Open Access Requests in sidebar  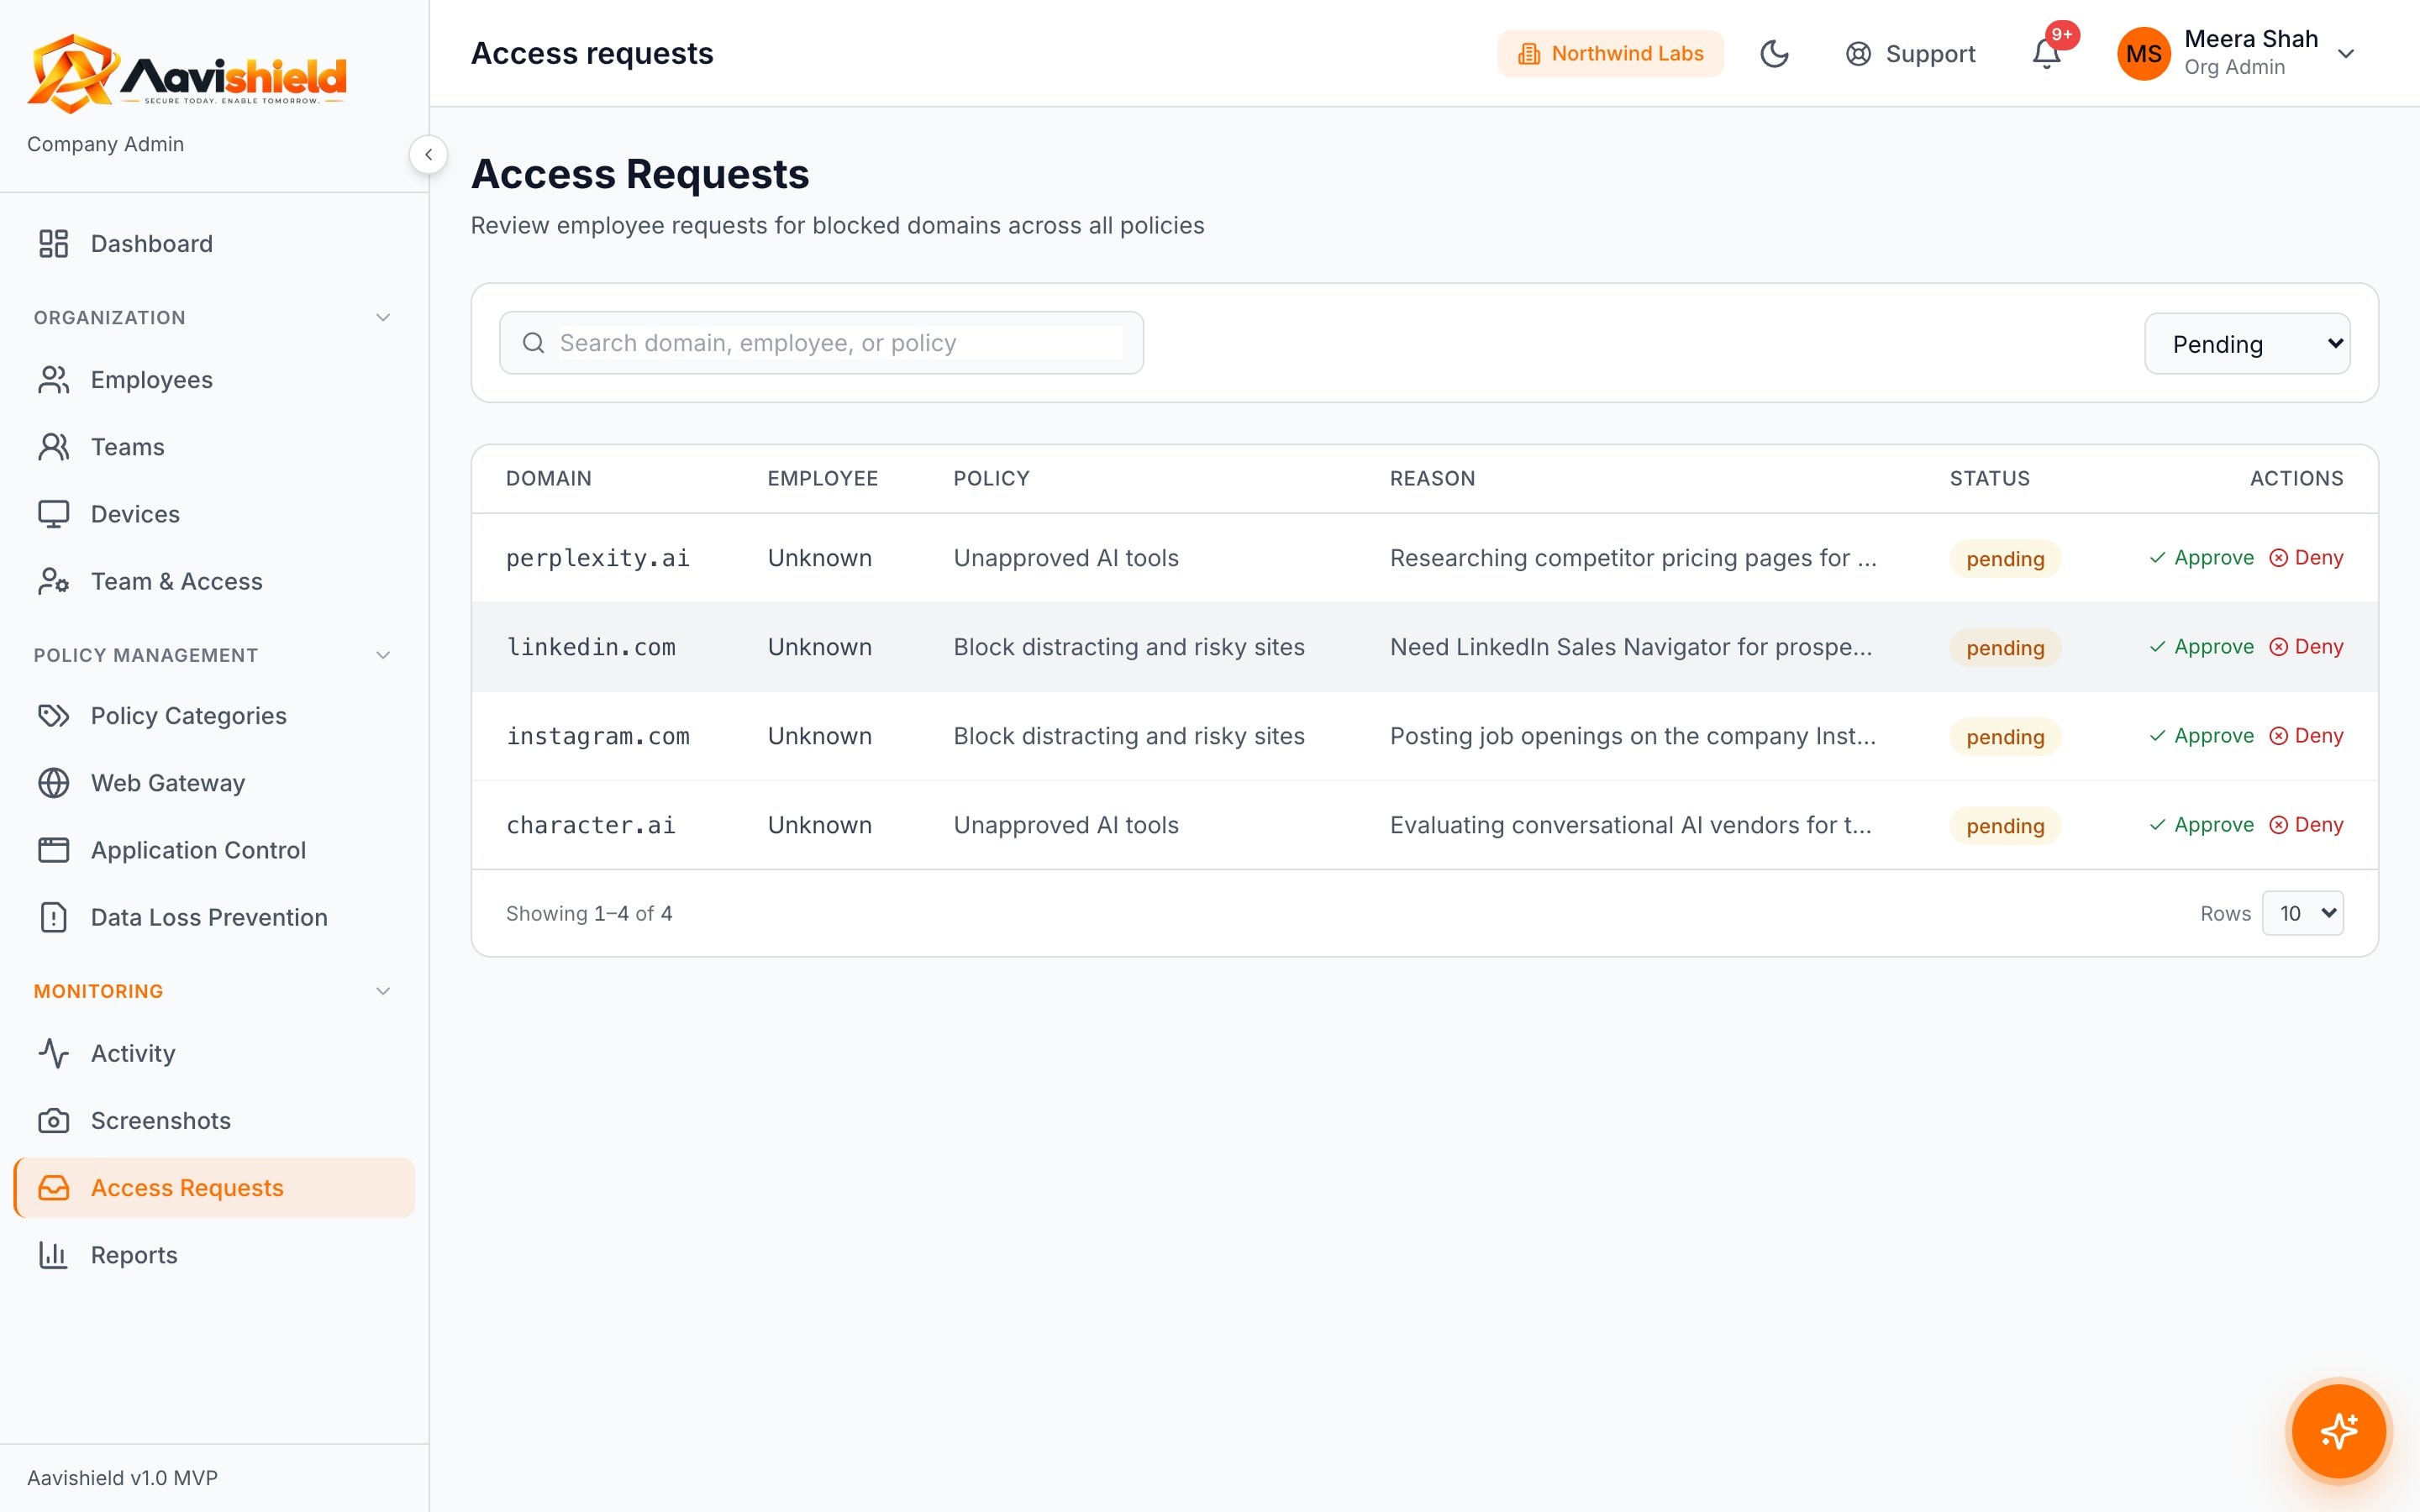214,1188
